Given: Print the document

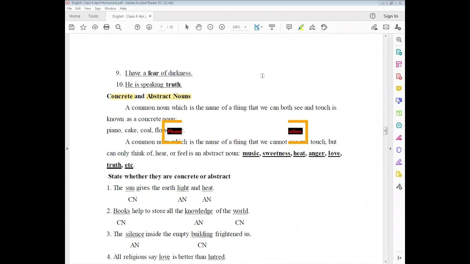Looking at the screenshot, I should coord(106,27).
